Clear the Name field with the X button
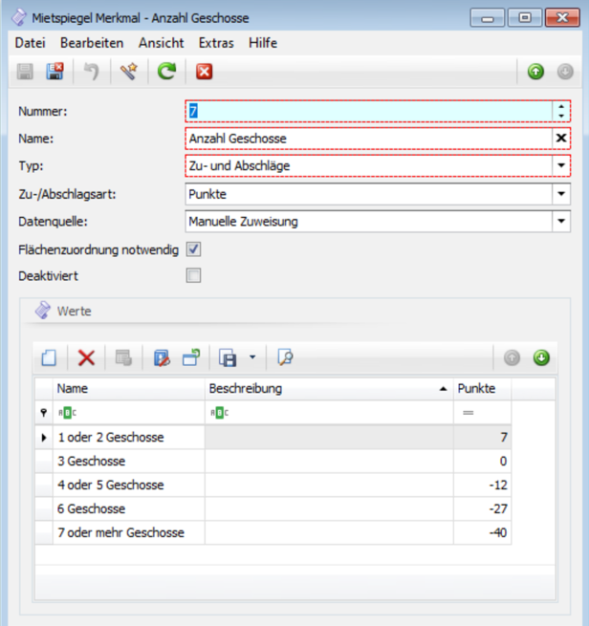589x626 pixels. click(x=561, y=139)
